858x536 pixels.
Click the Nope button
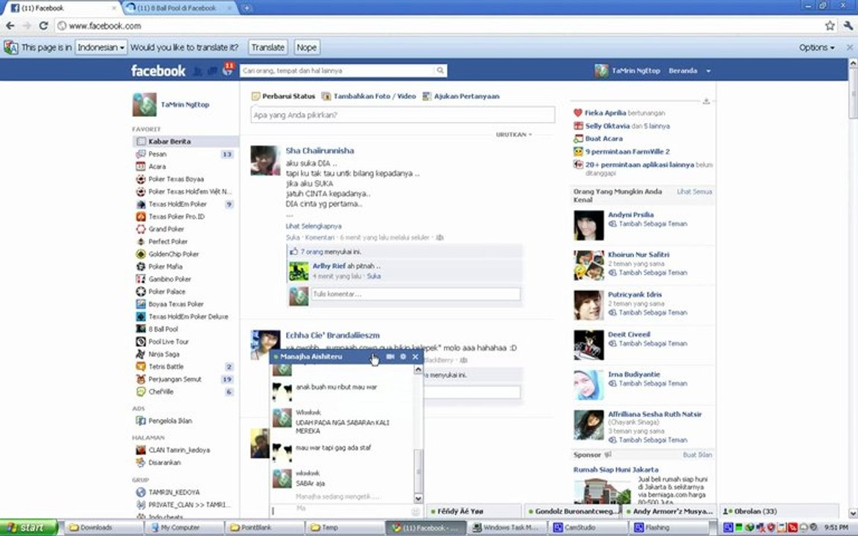306,48
